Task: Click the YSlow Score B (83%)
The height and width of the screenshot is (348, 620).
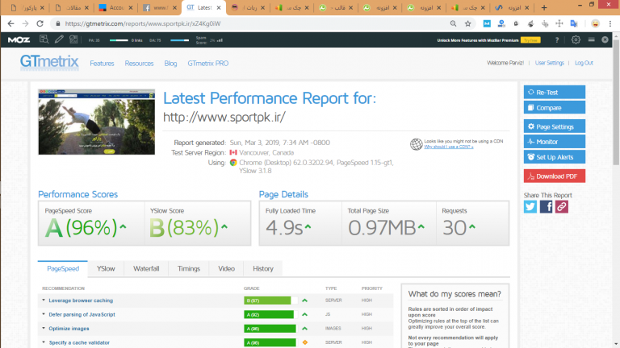Action: pyautogui.click(x=188, y=228)
